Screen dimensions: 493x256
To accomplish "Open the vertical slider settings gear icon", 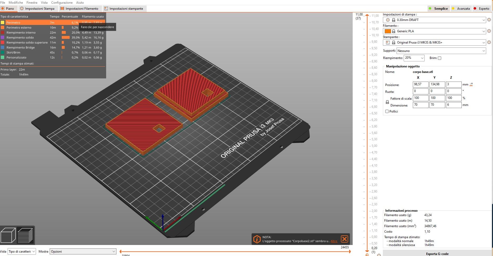I will [x=379, y=255].
